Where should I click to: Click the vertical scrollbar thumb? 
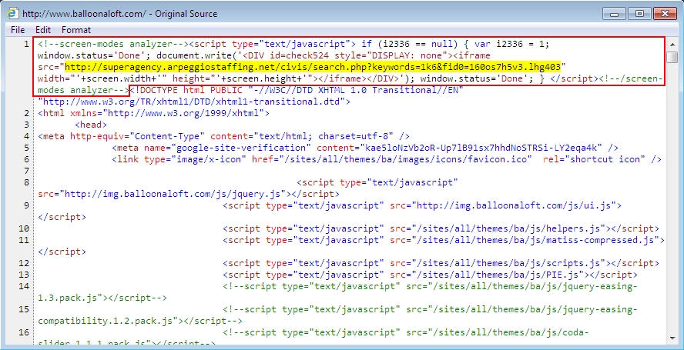pyautogui.click(x=672, y=57)
